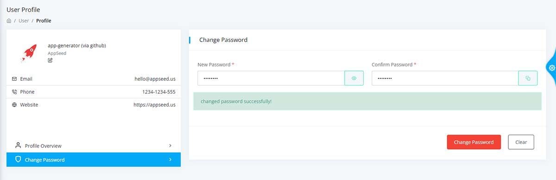The height and width of the screenshot is (180, 556).
Task: Click the Clear button
Action: (x=521, y=142)
